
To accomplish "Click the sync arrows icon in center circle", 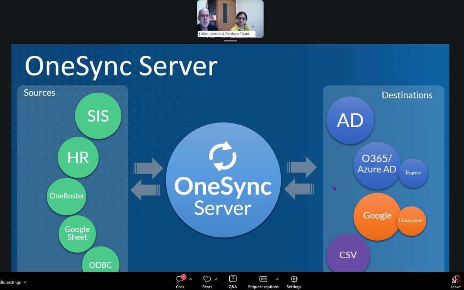I will coord(223,156).
